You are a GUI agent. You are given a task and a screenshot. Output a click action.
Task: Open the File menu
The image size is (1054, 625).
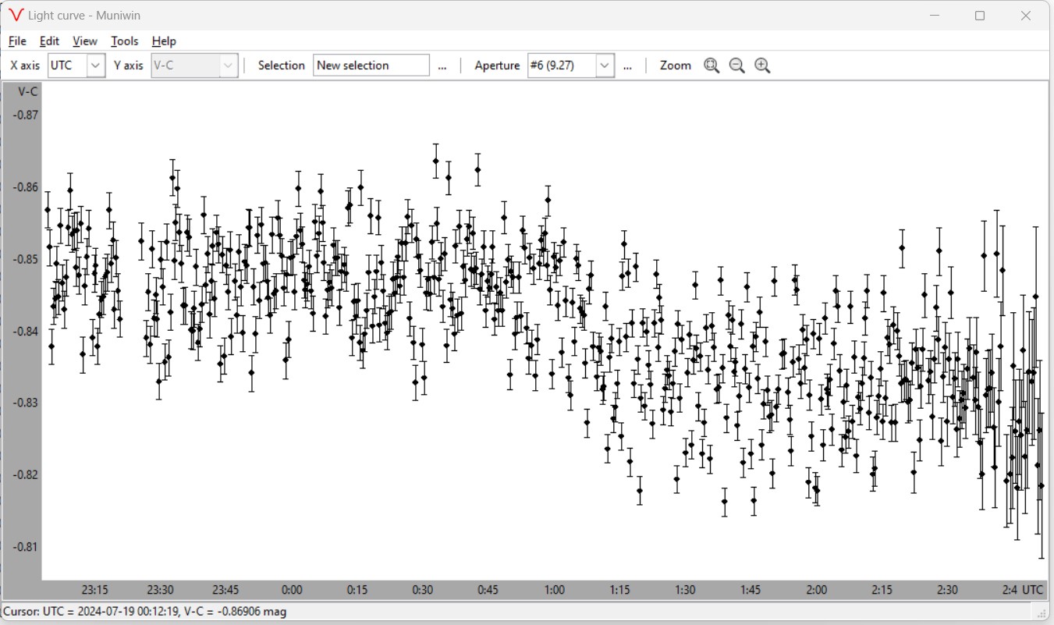click(17, 41)
